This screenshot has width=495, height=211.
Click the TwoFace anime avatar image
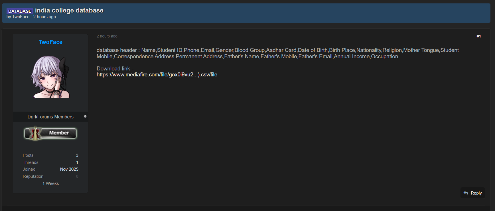click(50, 77)
